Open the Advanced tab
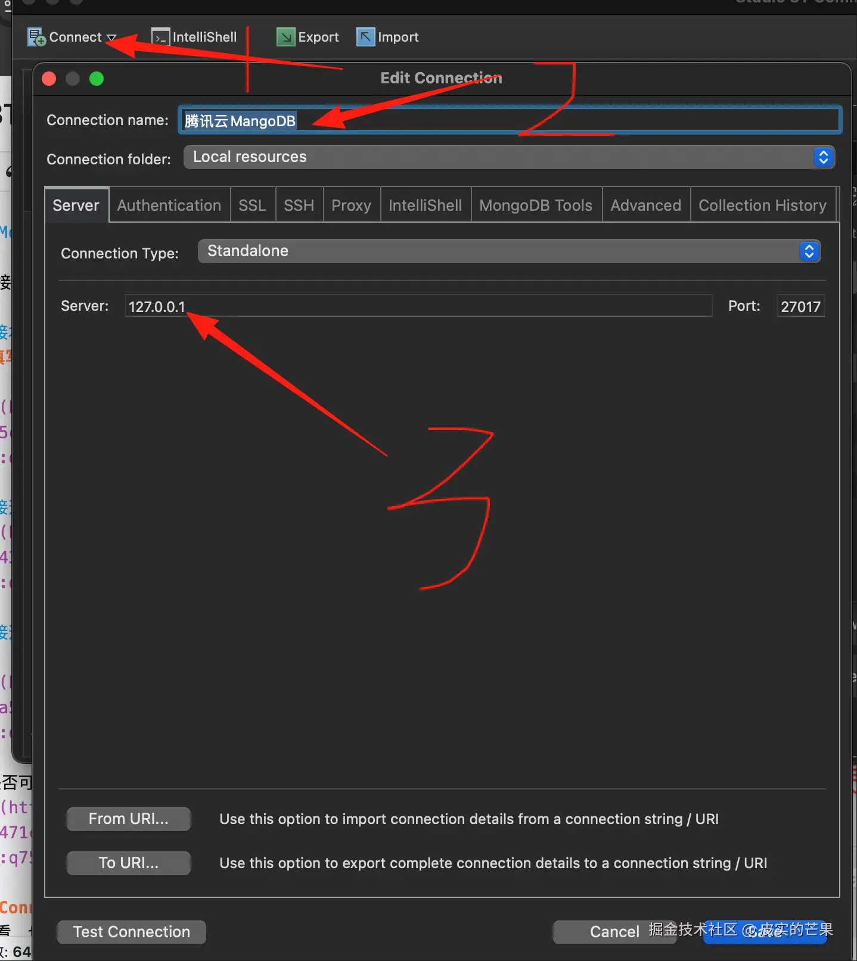This screenshot has width=857, height=961. pos(646,205)
